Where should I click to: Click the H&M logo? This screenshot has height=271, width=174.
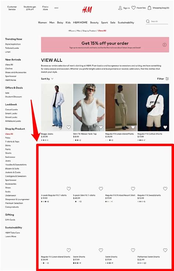tap(87, 10)
